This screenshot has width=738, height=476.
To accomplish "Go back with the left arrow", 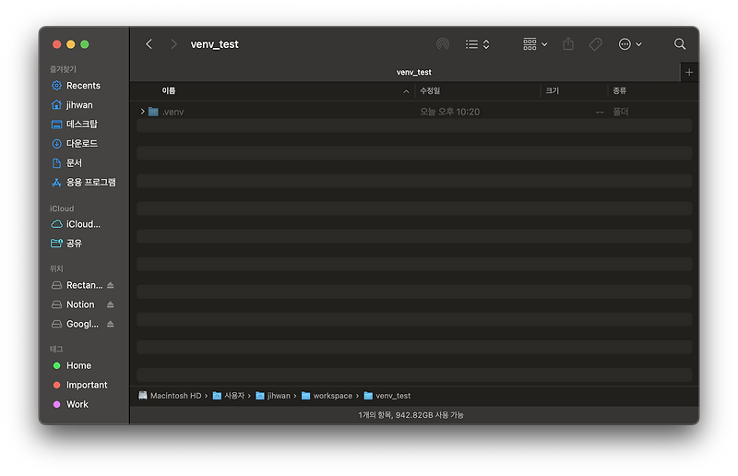I will (x=149, y=44).
